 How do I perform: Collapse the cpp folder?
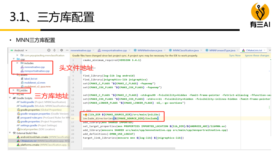[14, 59]
